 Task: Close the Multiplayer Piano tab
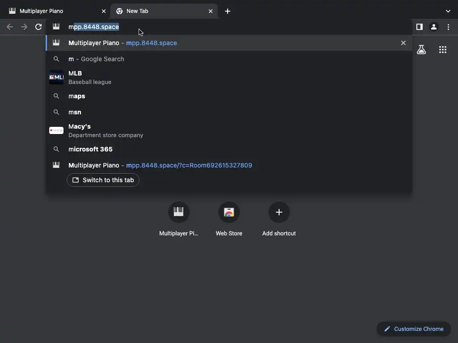pyautogui.click(x=104, y=11)
